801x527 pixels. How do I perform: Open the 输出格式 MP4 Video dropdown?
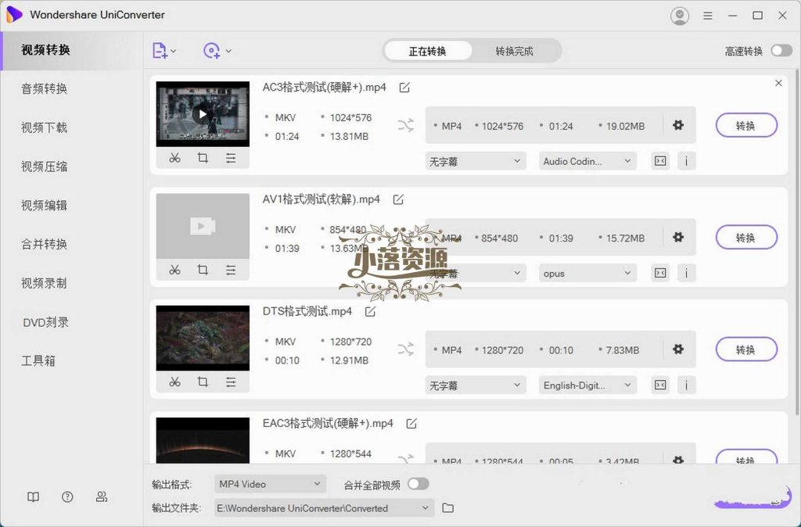(x=270, y=484)
